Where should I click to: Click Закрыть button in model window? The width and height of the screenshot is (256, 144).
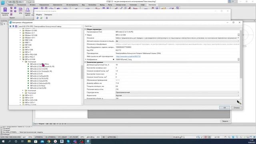click(x=225, y=121)
